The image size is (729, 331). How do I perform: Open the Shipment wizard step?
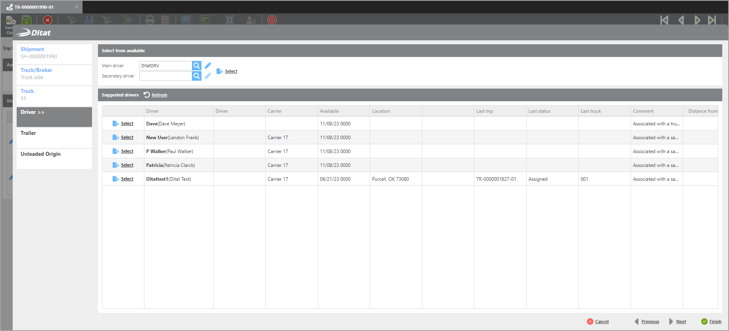33,49
